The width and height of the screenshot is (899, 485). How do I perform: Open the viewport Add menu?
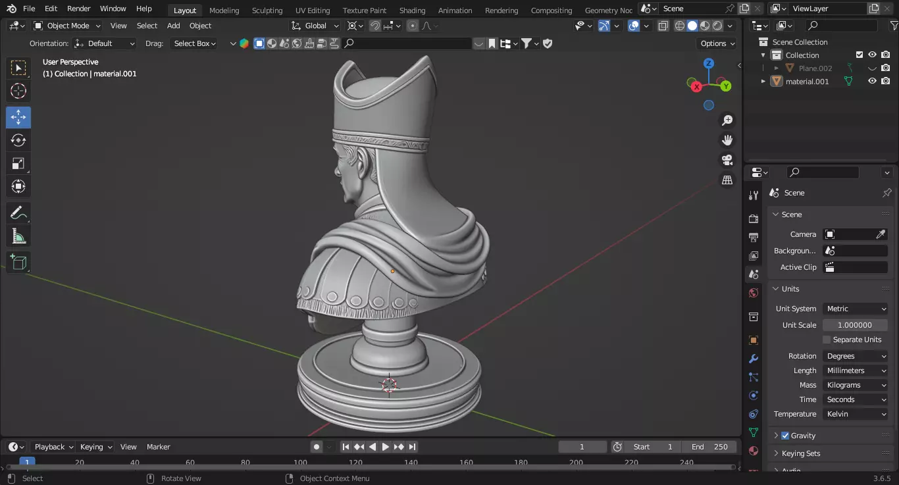[173, 26]
